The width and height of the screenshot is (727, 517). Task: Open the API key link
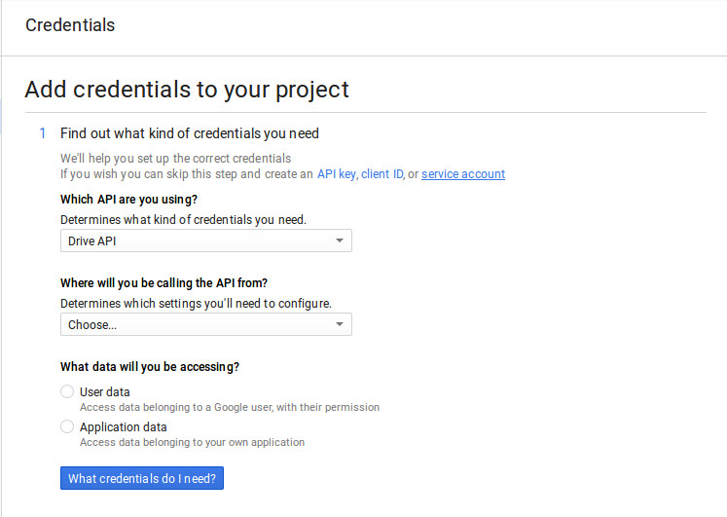click(336, 174)
